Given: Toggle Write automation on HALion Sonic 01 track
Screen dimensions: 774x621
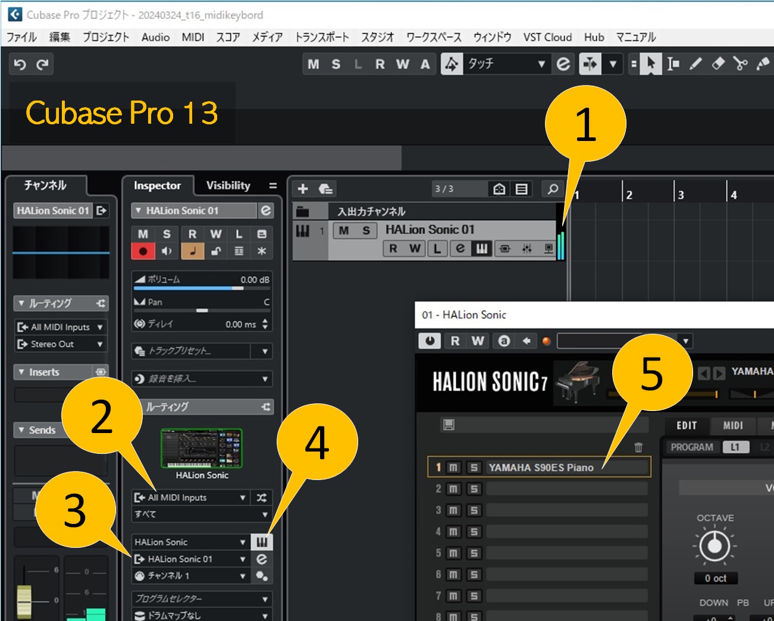Looking at the screenshot, I should tap(415, 249).
